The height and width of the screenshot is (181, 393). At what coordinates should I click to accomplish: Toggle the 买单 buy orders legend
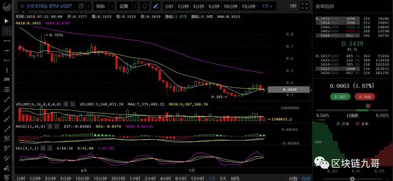pyautogui.click(x=343, y=124)
